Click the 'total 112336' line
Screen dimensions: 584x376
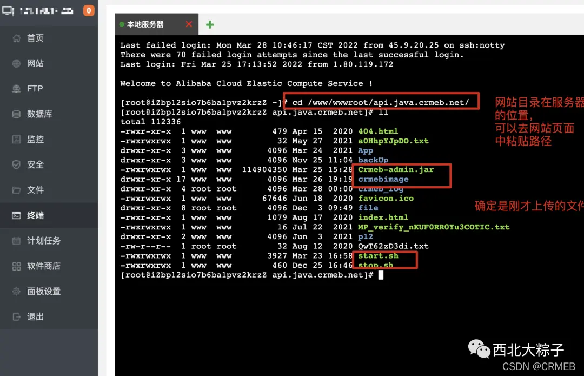pyautogui.click(x=150, y=122)
